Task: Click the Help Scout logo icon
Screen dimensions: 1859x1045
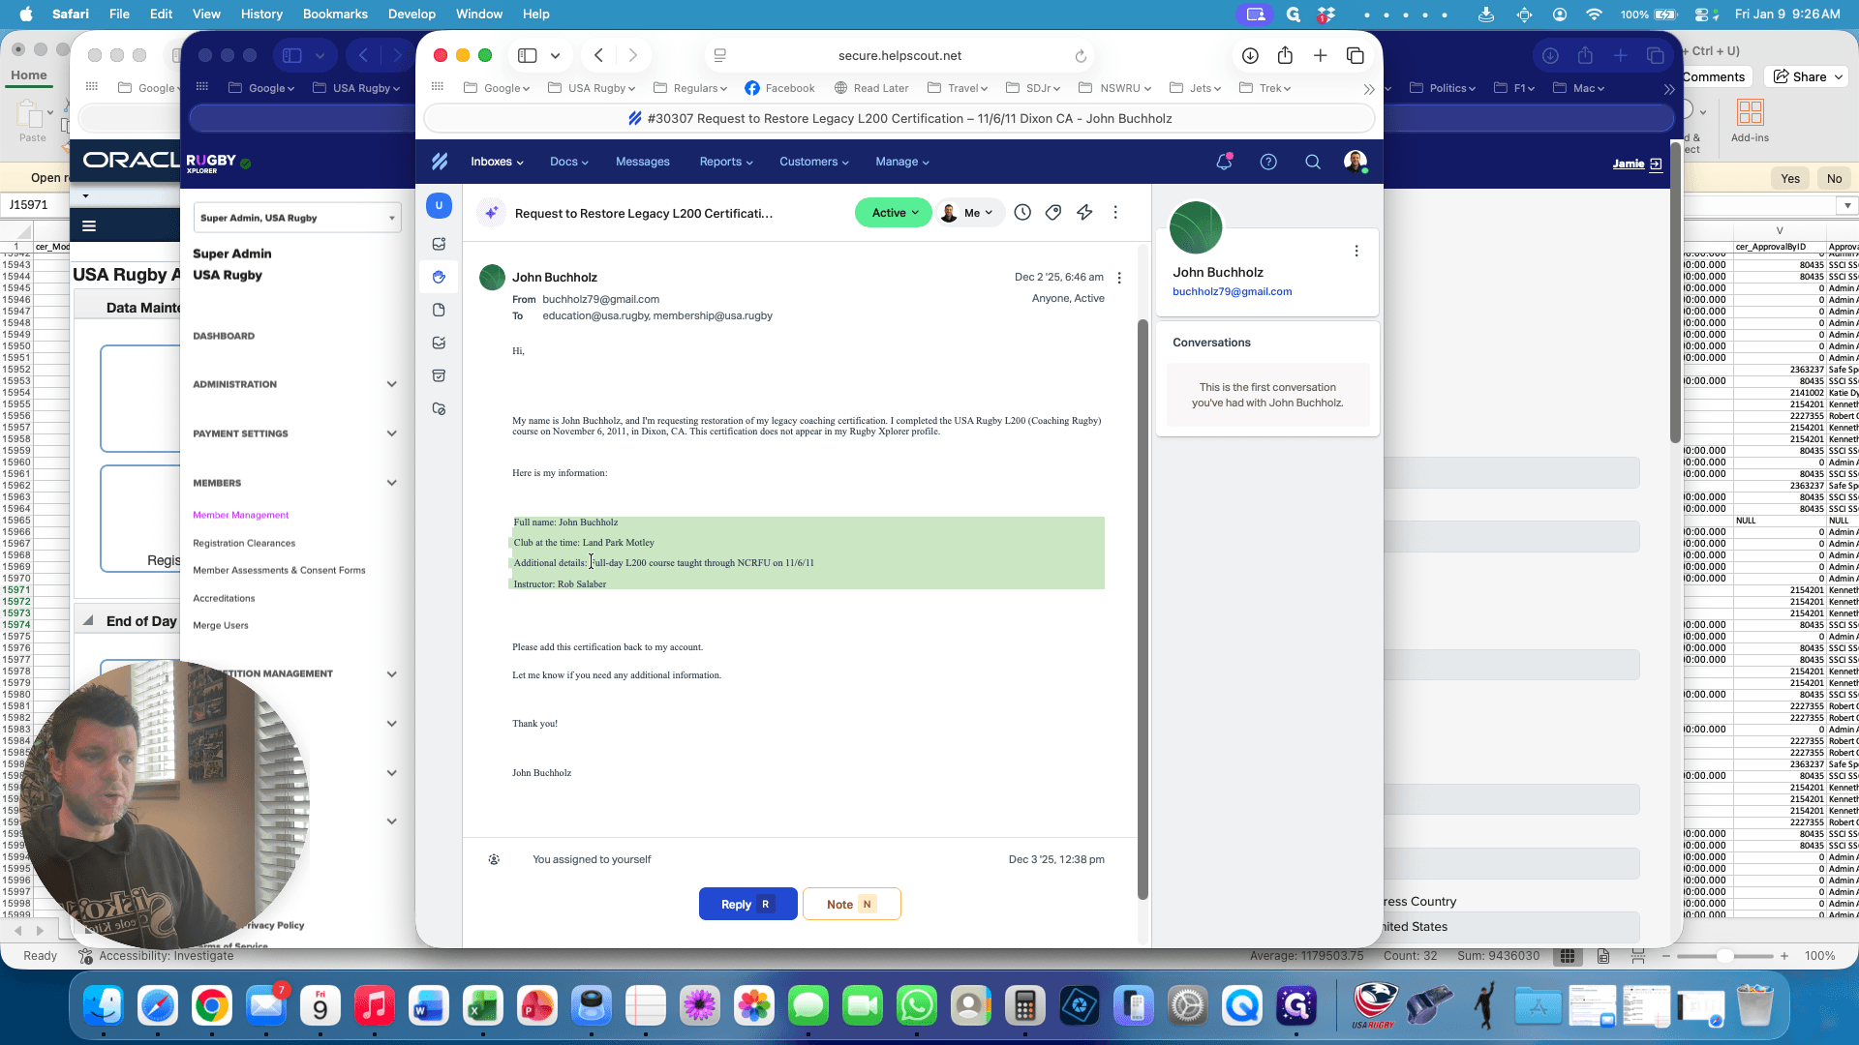Action: point(440,162)
